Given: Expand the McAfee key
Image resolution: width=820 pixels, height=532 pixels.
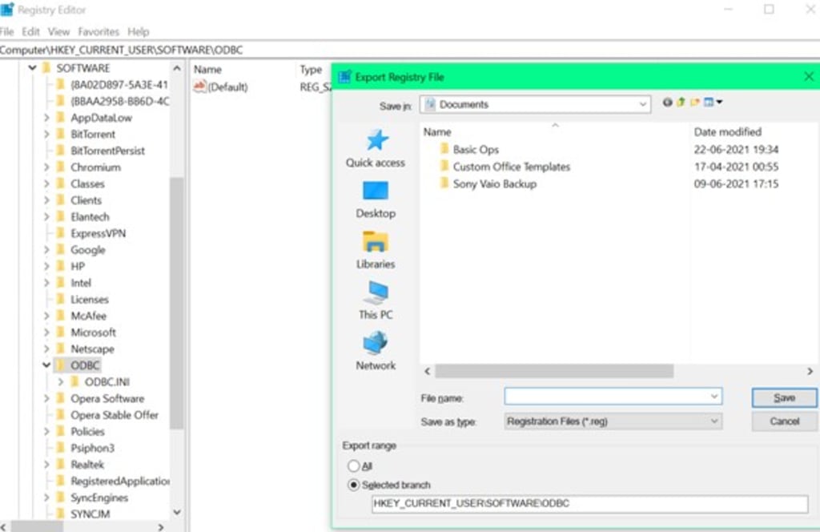Looking at the screenshot, I should coord(46,316).
